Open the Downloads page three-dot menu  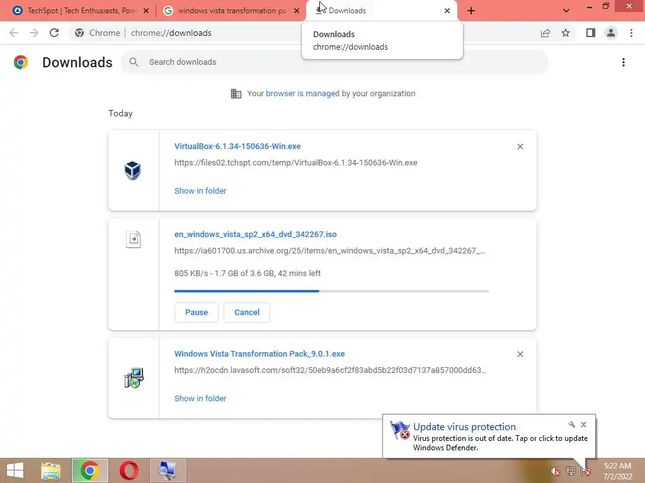[624, 62]
